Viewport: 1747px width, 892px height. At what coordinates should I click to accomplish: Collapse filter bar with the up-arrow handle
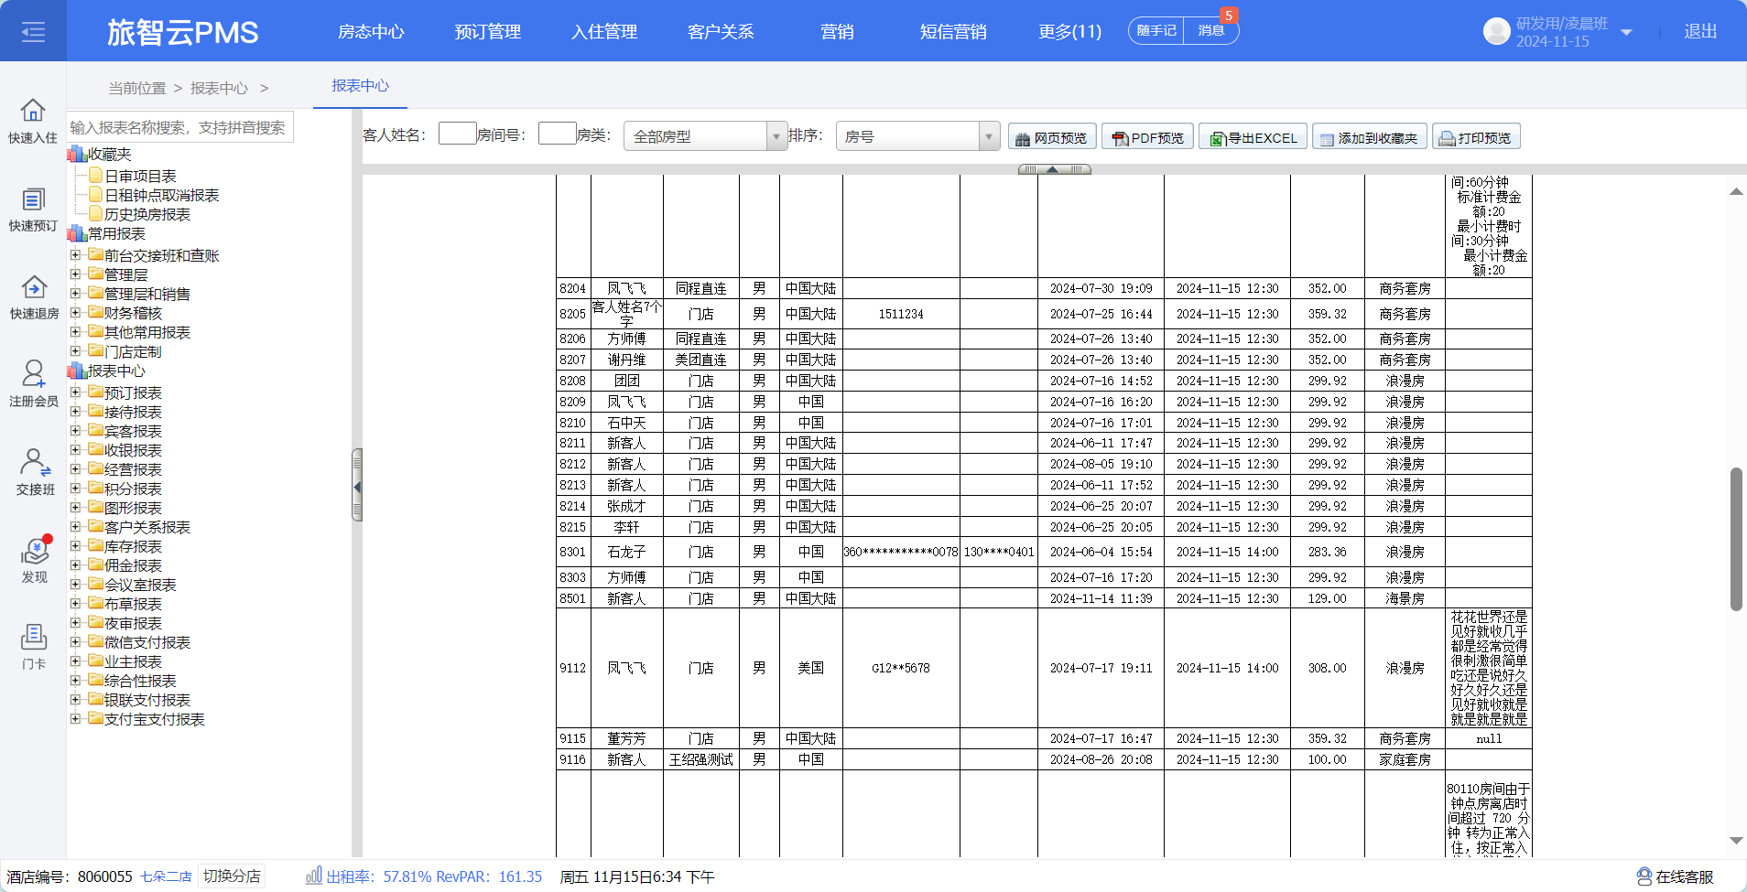[1054, 169]
